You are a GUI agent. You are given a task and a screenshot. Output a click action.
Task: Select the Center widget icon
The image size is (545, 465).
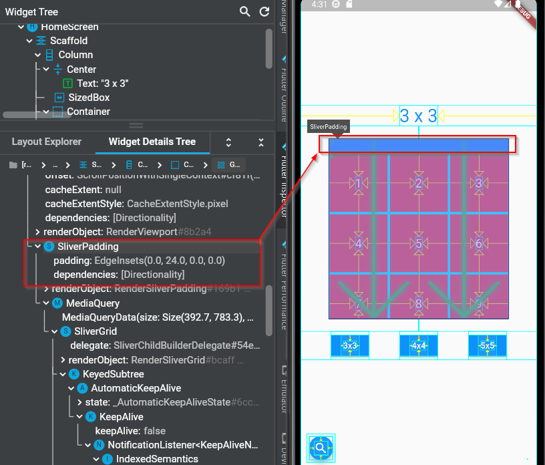point(57,69)
